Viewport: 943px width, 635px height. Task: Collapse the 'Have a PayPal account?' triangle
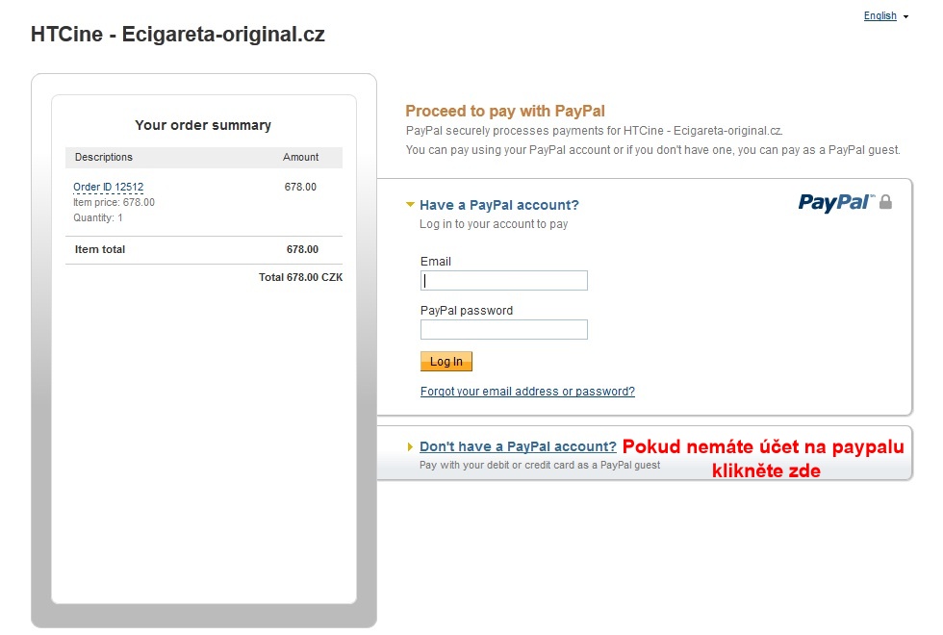click(410, 205)
